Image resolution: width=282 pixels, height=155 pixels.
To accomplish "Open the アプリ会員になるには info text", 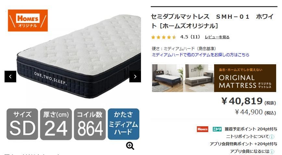I will pyautogui.click(x=250, y=151).
